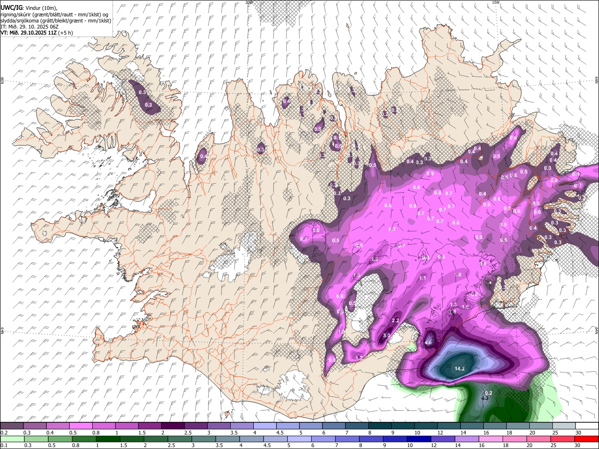Viewport: 599px width, 449px height.
Task: Click the 14.2 precipitation maximum value
Action: [x=460, y=369]
